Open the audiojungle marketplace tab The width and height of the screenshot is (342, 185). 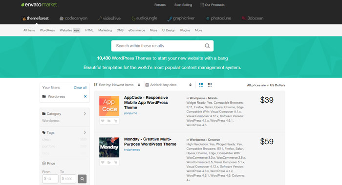[x=144, y=18]
